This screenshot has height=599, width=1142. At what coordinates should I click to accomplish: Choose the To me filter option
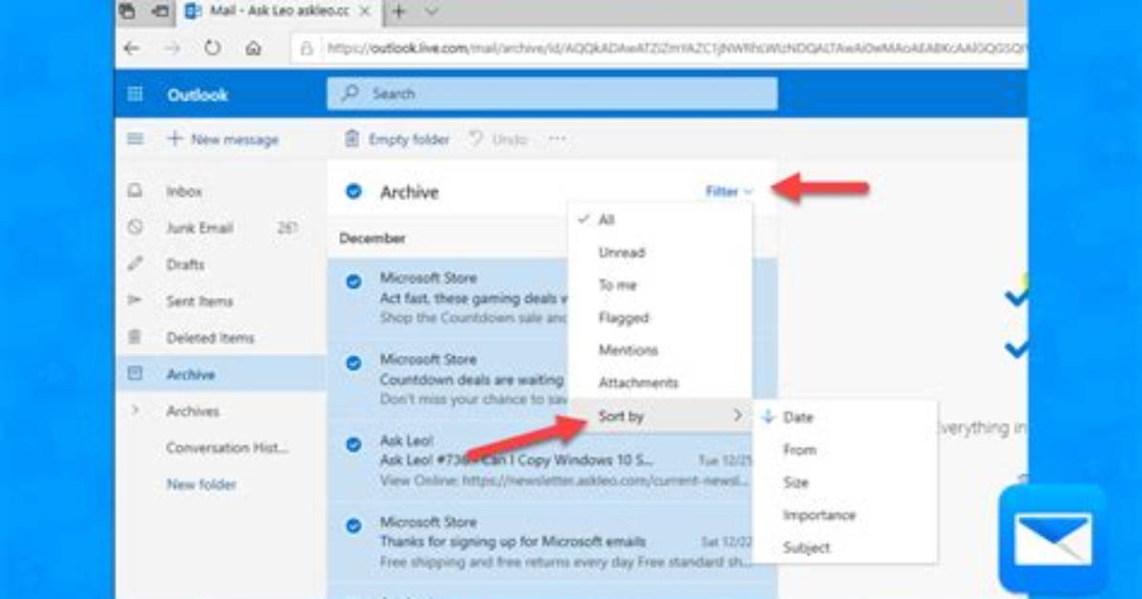click(x=661, y=285)
